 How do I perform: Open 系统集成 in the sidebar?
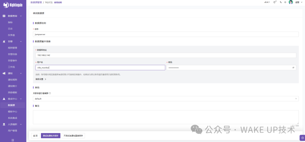(12, 118)
